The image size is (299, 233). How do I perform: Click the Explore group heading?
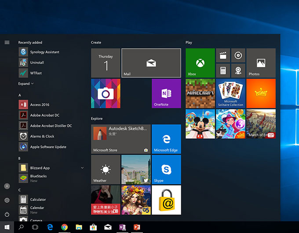coord(97,118)
